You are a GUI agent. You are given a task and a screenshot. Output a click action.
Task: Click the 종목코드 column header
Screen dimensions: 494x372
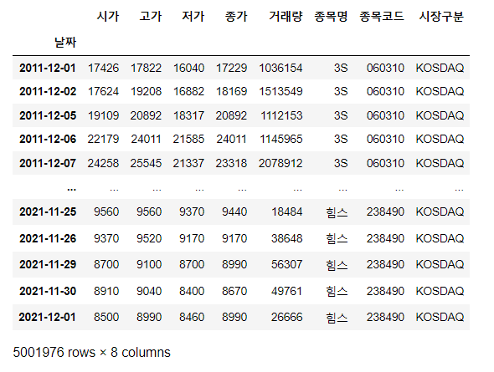pos(382,17)
